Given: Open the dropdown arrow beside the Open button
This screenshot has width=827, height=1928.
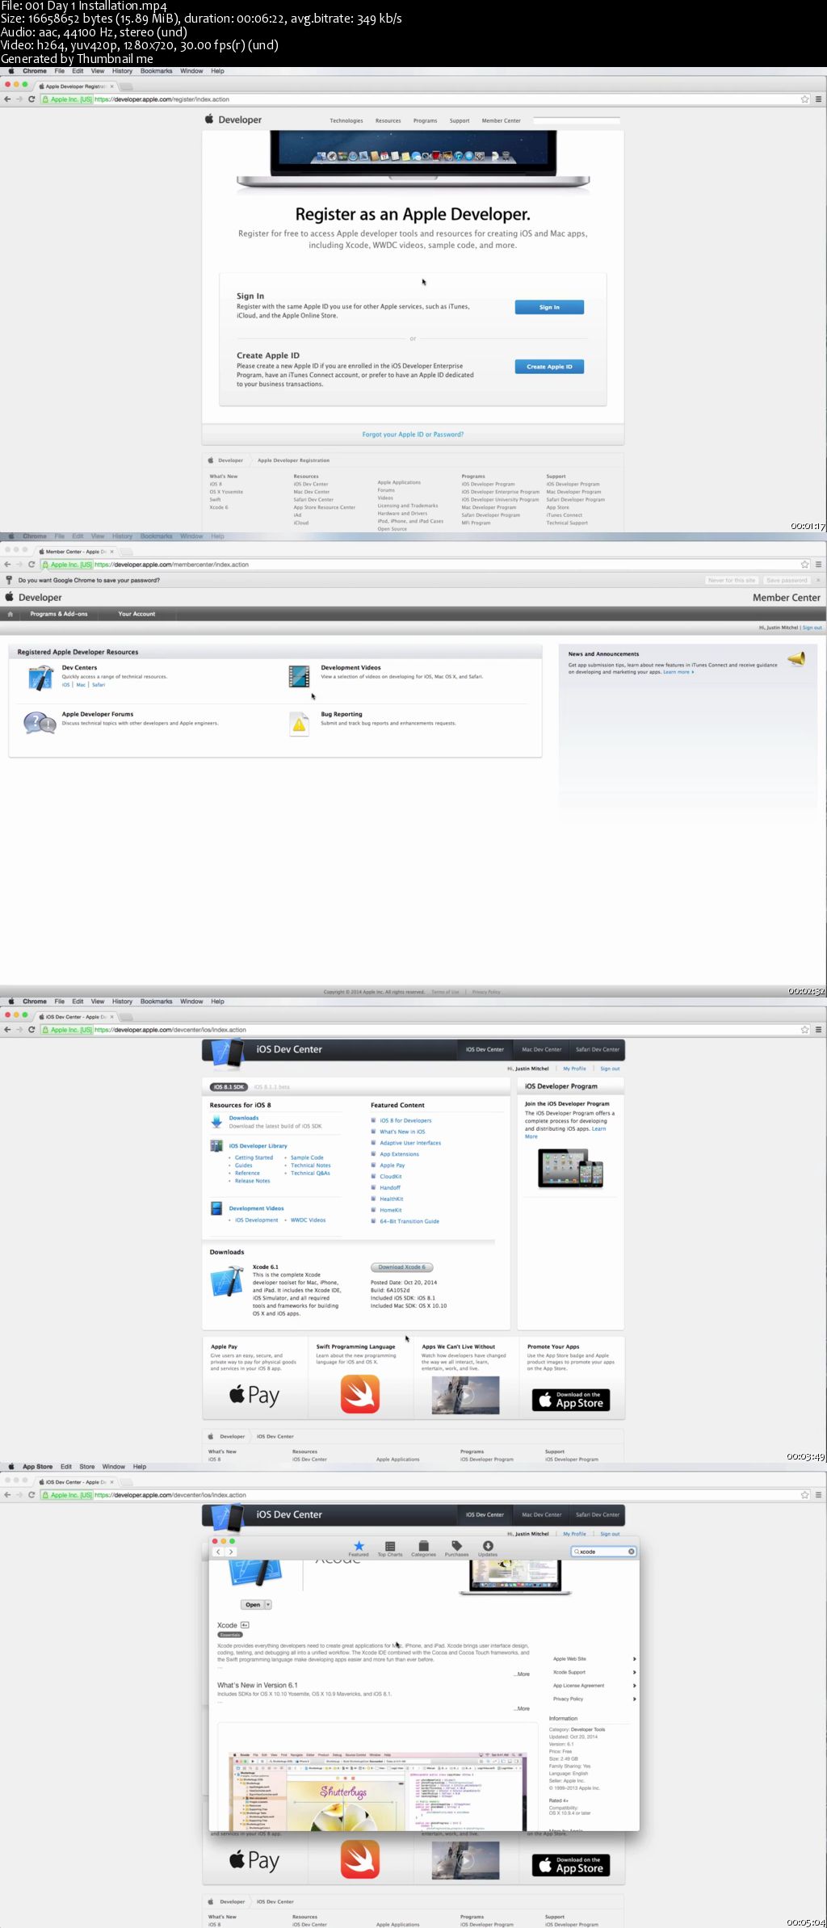Looking at the screenshot, I should [268, 1605].
